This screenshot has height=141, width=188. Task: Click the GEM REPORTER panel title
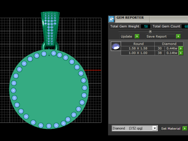[130, 18]
